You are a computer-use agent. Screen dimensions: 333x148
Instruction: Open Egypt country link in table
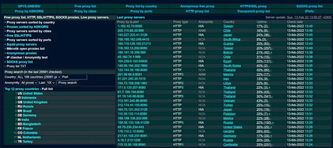[228, 61]
